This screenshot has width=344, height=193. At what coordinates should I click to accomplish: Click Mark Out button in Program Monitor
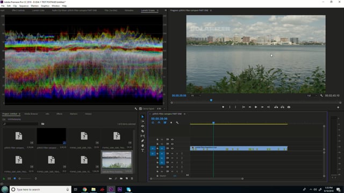235,107
